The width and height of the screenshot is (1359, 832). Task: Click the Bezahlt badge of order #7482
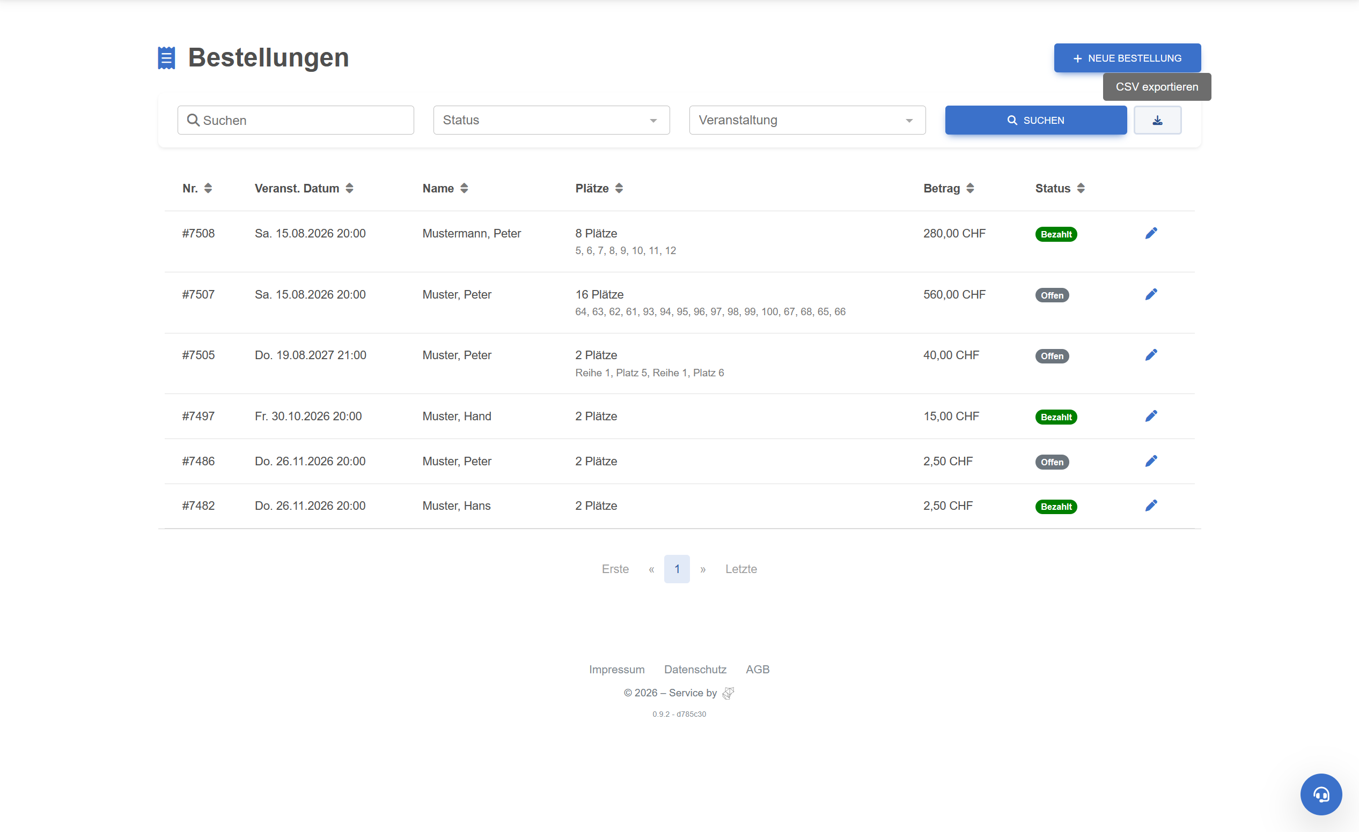point(1056,507)
